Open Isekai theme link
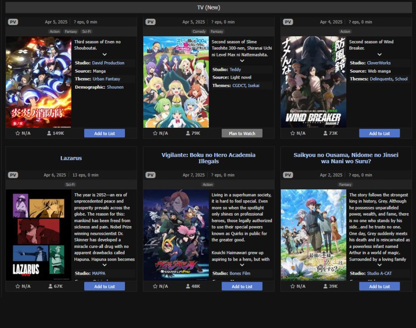The width and height of the screenshot is (416, 328). tap(254, 86)
